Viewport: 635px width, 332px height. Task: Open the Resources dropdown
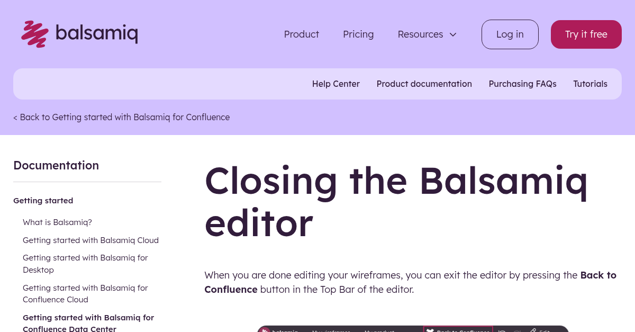pos(420,34)
